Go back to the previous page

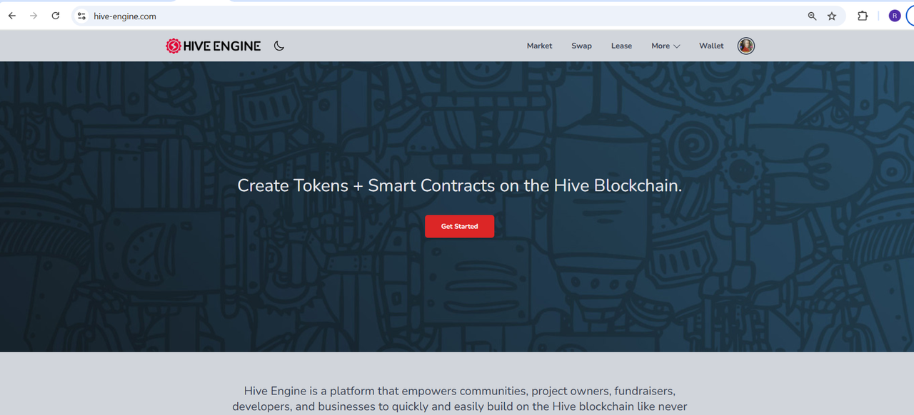12,16
